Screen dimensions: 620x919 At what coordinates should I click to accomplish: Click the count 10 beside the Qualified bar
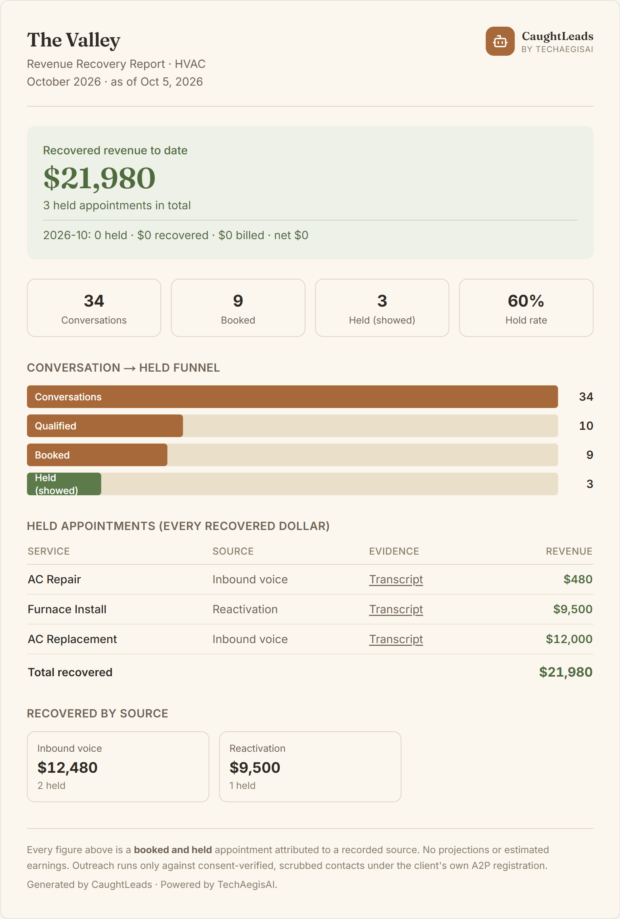(586, 426)
